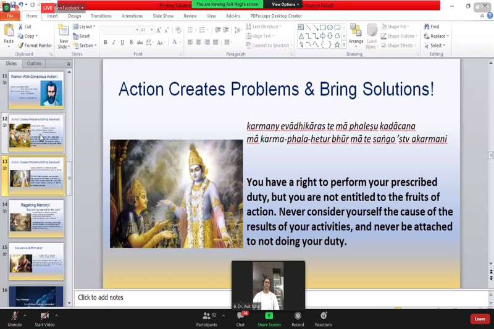Viewport: 494px width, 329px height.
Task: Click the Reset slide button
Action: pyautogui.click(x=82, y=36)
